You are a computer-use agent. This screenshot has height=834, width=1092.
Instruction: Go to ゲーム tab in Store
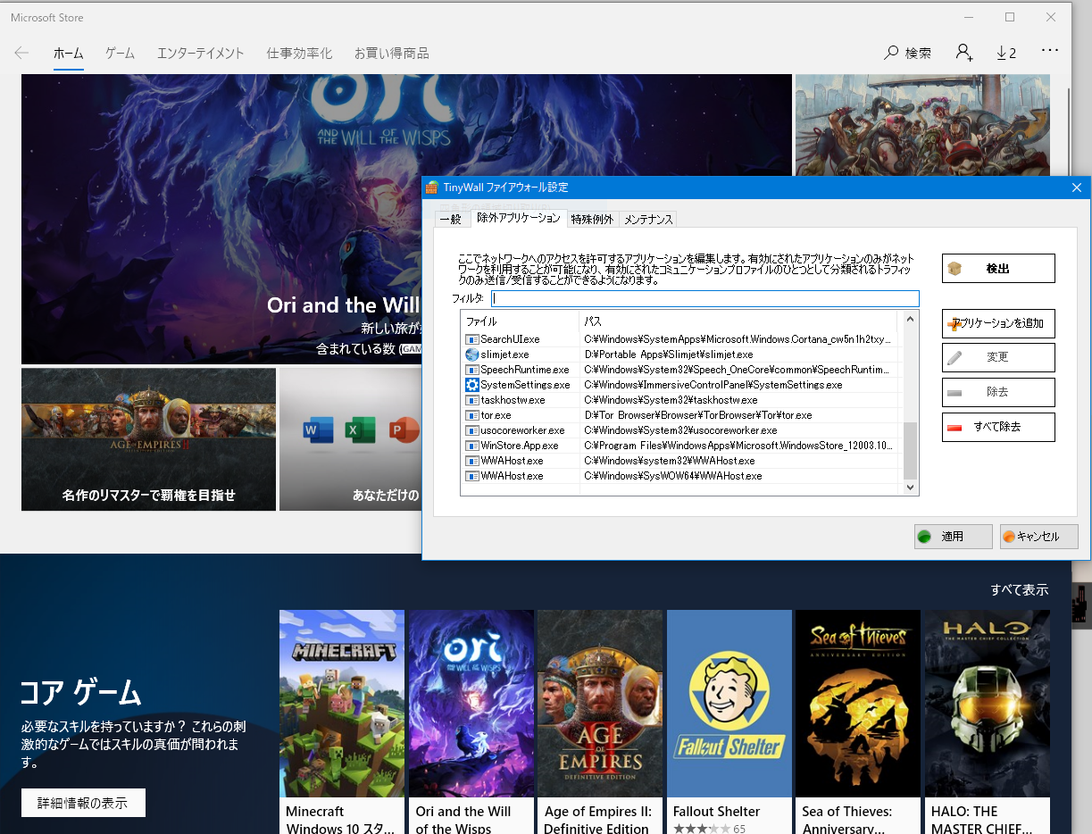point(120,53)
